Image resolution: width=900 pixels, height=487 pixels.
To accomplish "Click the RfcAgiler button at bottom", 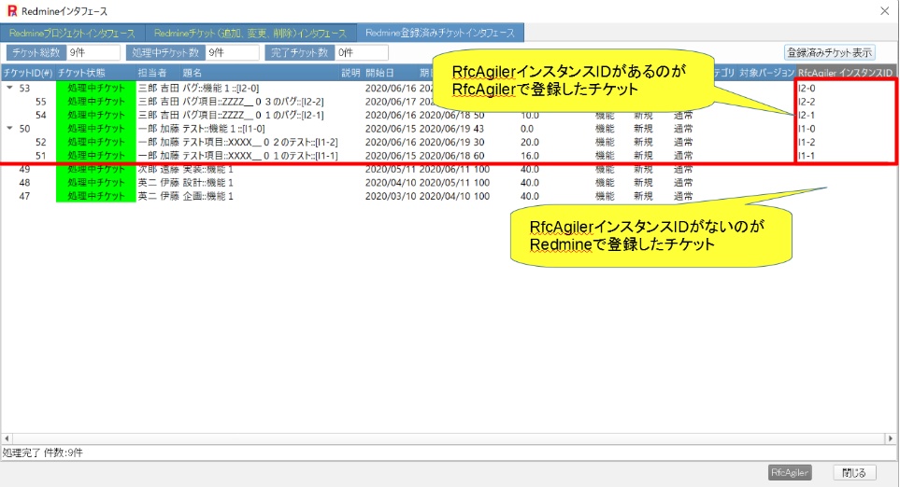I will click(x=790, y=473).
